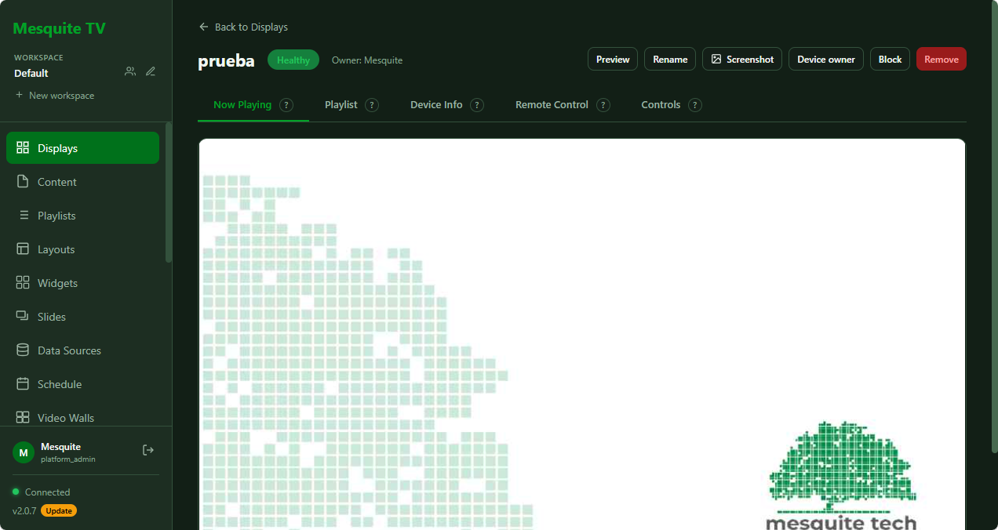
Task: Open help icon beside Remote Control tab
Action: (x=603, y=105)
